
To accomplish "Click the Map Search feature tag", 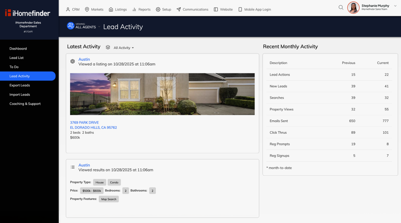I will point(108,199).
